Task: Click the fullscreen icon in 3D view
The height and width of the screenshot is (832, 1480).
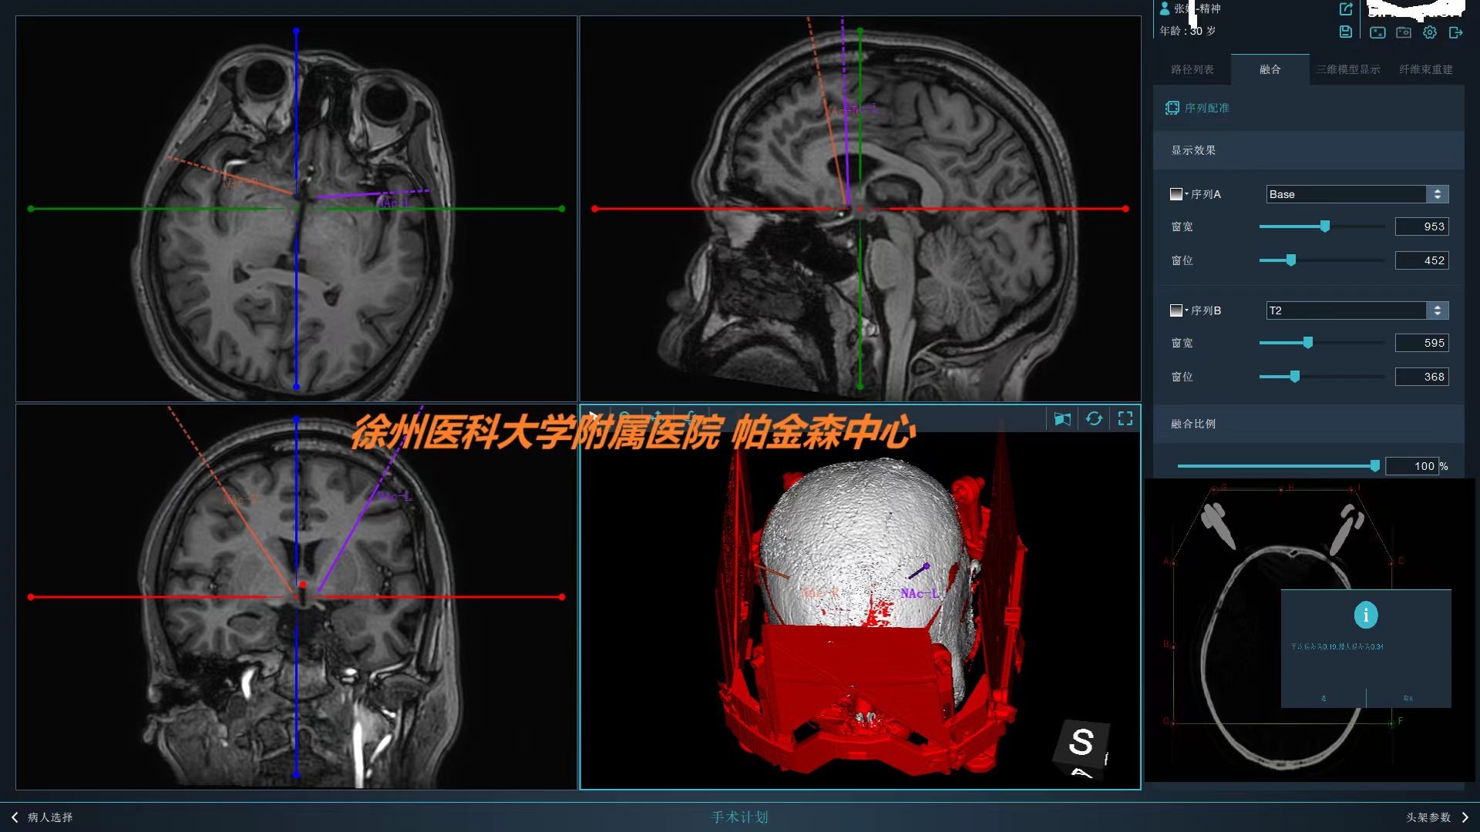Action: (1125, 418)
